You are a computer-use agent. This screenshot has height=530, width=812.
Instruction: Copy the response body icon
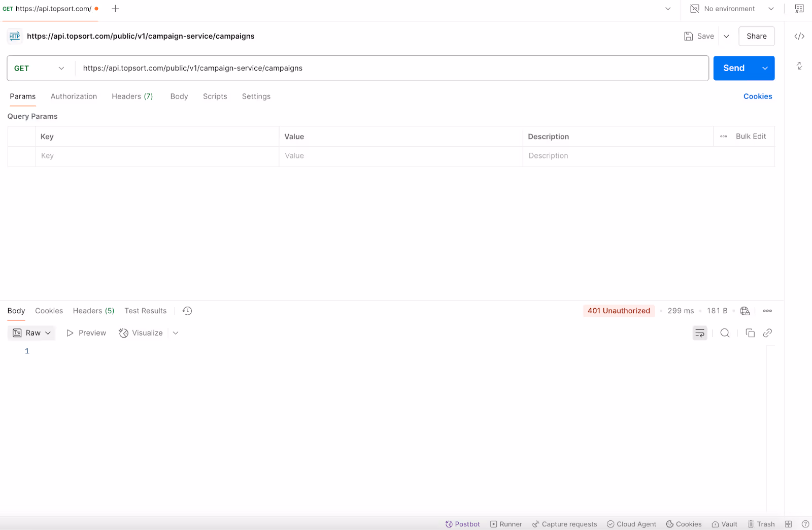click(750, 333)
